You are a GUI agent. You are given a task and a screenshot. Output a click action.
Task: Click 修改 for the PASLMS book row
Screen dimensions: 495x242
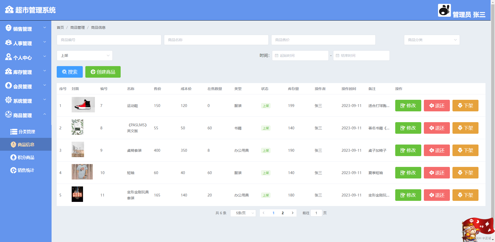click(408, 128)
